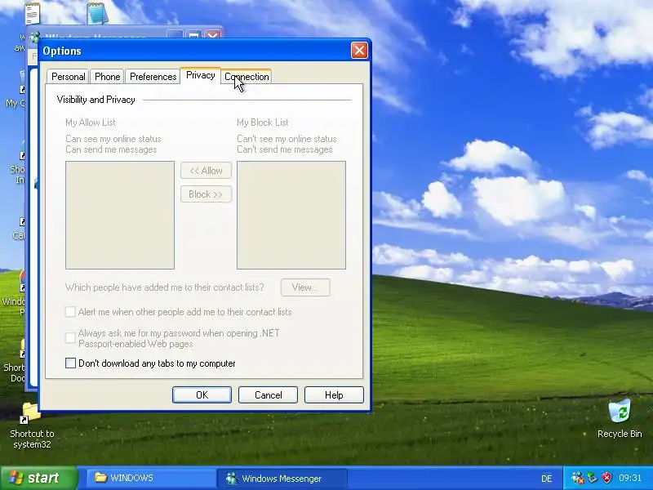The width and height of the screenshot is (653, 490).
Task: Click the Windows Messenger tray icon with red X
Action: [x=577, y=478]
